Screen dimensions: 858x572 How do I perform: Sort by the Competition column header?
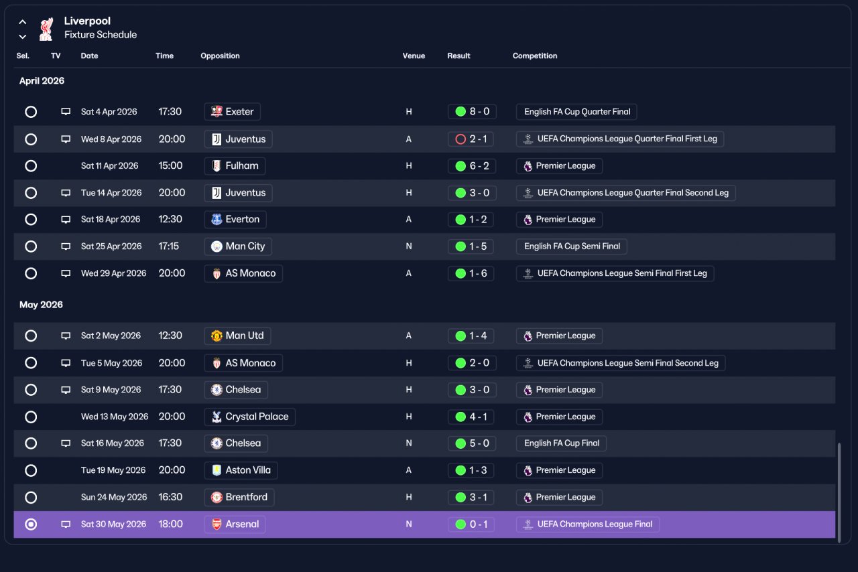535,56
